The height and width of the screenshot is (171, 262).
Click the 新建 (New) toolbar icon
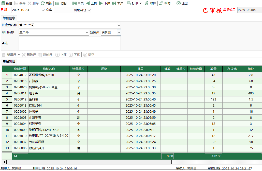6,4
